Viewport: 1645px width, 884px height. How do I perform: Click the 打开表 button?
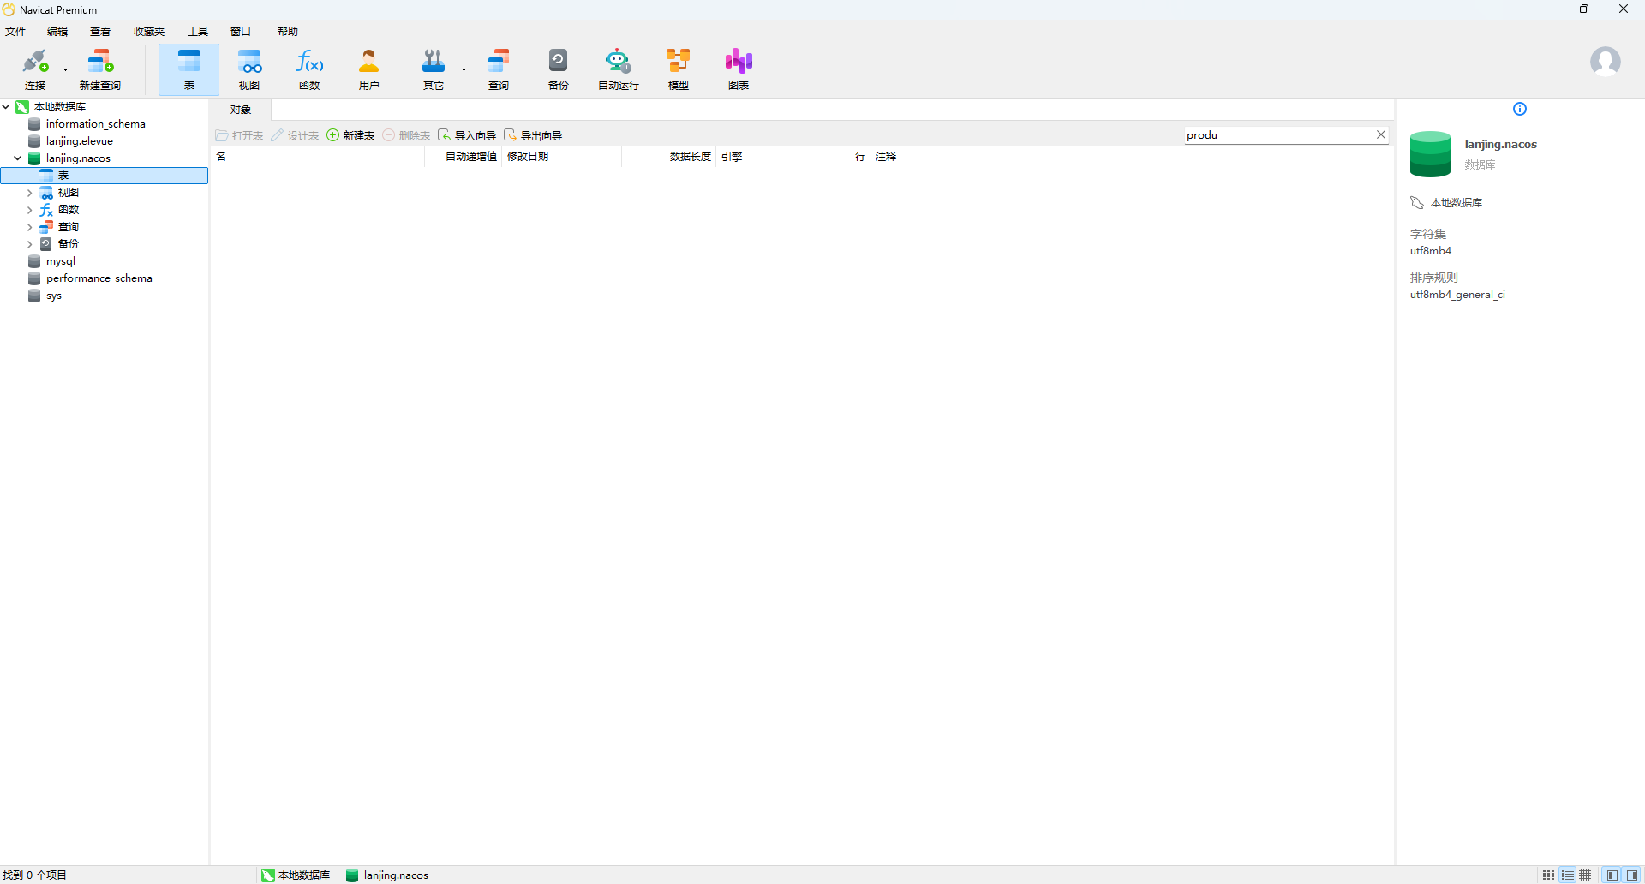[239, 135]
